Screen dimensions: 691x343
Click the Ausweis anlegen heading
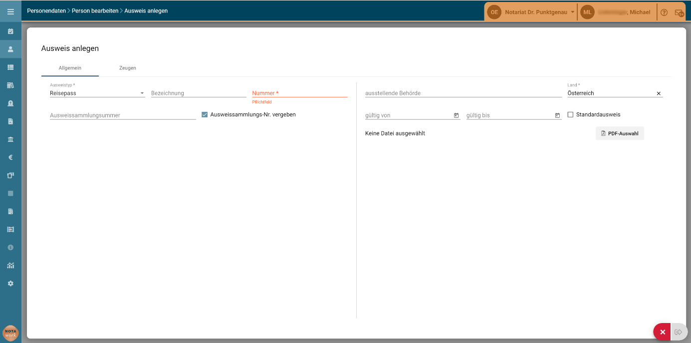click(x=70, y=48)
